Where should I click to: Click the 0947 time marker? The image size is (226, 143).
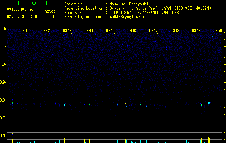point(153,30)
